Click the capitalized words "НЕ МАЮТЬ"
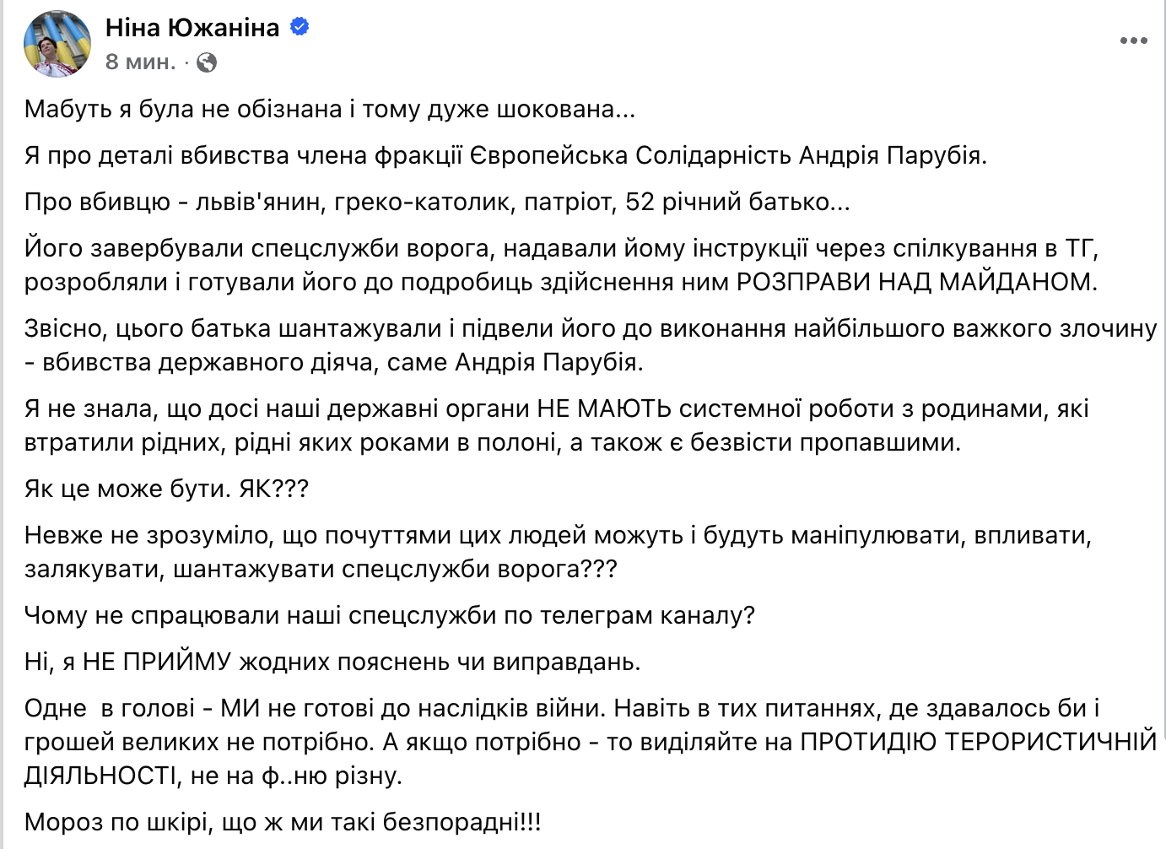 [604, 408]
